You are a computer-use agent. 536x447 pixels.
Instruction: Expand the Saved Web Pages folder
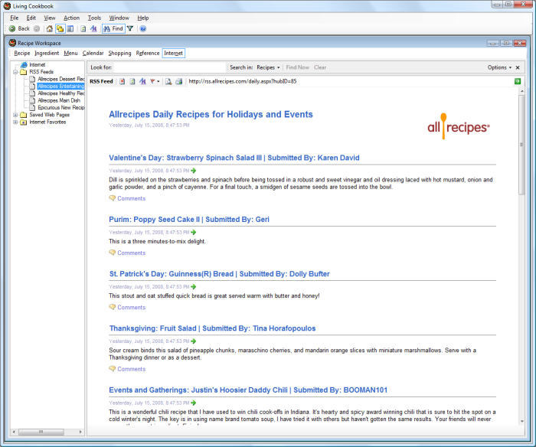[x=15, y=115]
